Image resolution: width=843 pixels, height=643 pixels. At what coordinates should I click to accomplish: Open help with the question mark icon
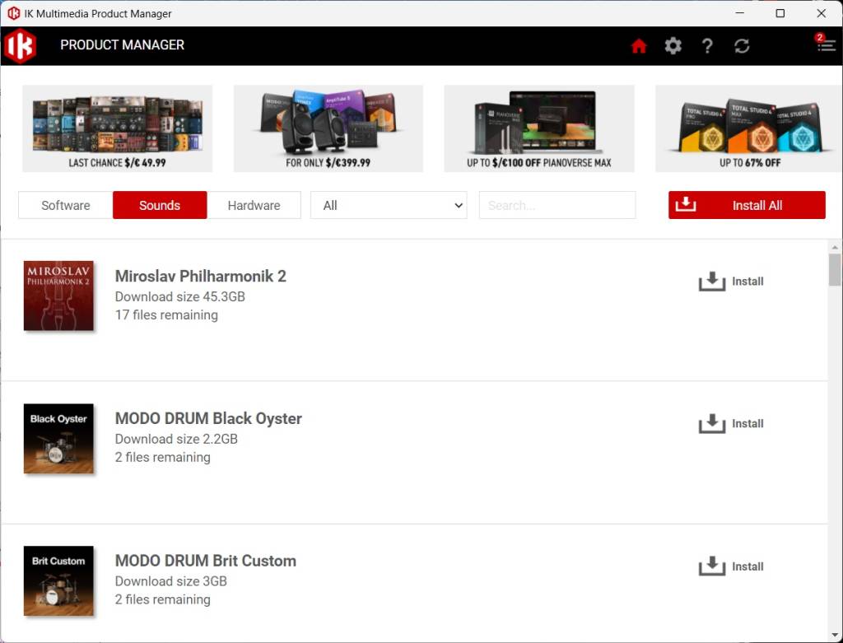point(707,46)
